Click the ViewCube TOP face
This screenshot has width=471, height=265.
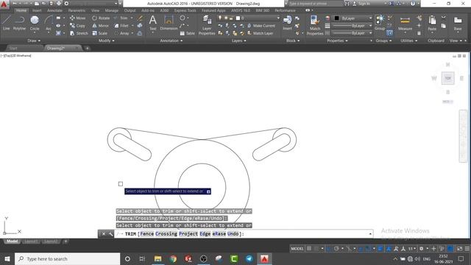[448, 78]
